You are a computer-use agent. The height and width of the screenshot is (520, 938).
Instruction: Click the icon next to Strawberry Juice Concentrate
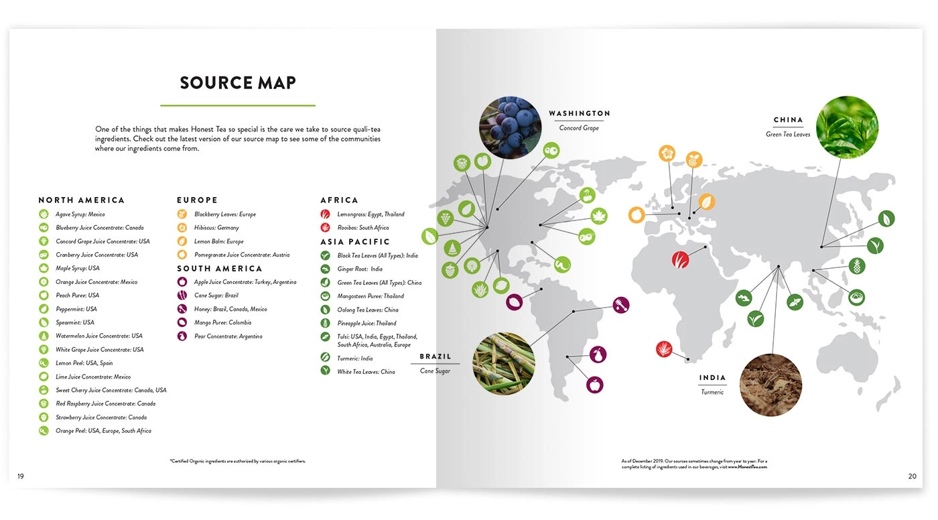[44, 417]
